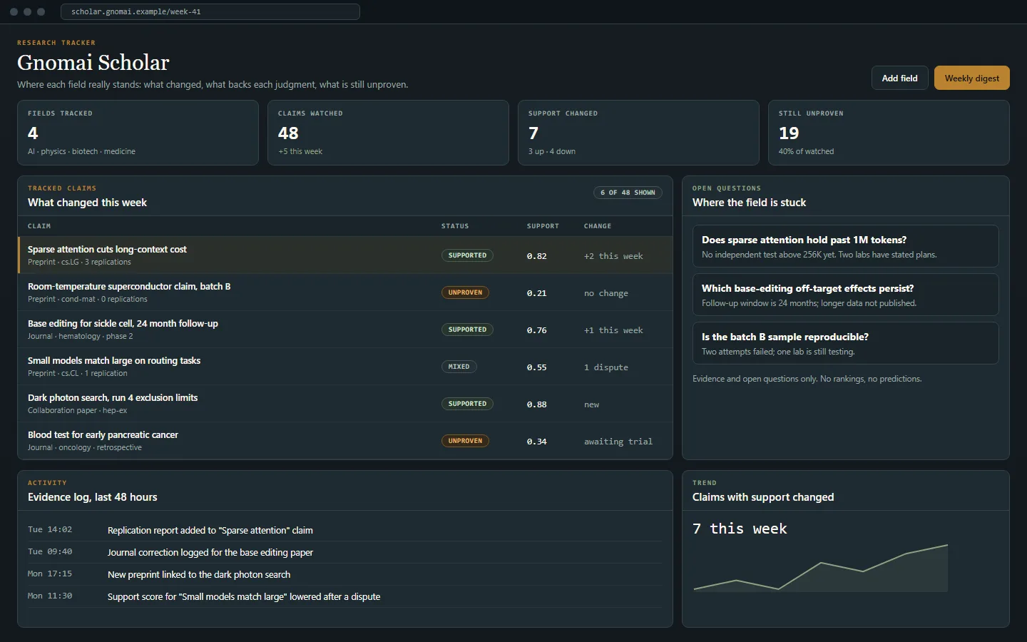Screen dimensions: 1027x642
Task: Select Room-temperature superconductor claim, batch B
Action: [345, 292]
